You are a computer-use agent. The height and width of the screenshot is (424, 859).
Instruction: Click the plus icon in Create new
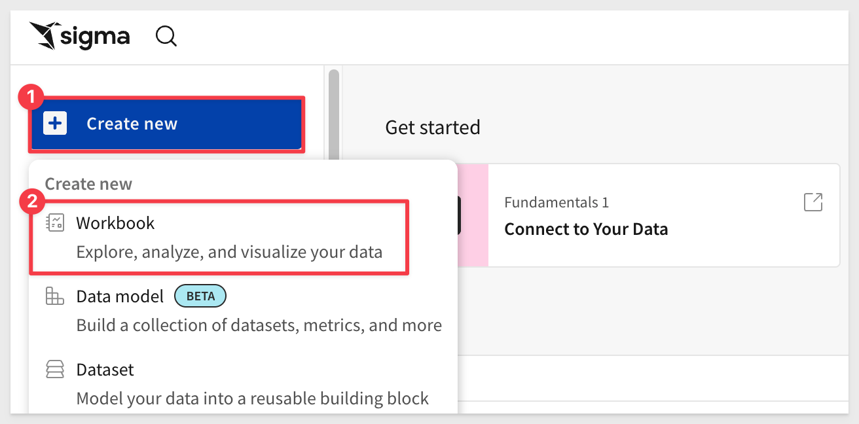(55, 124)
